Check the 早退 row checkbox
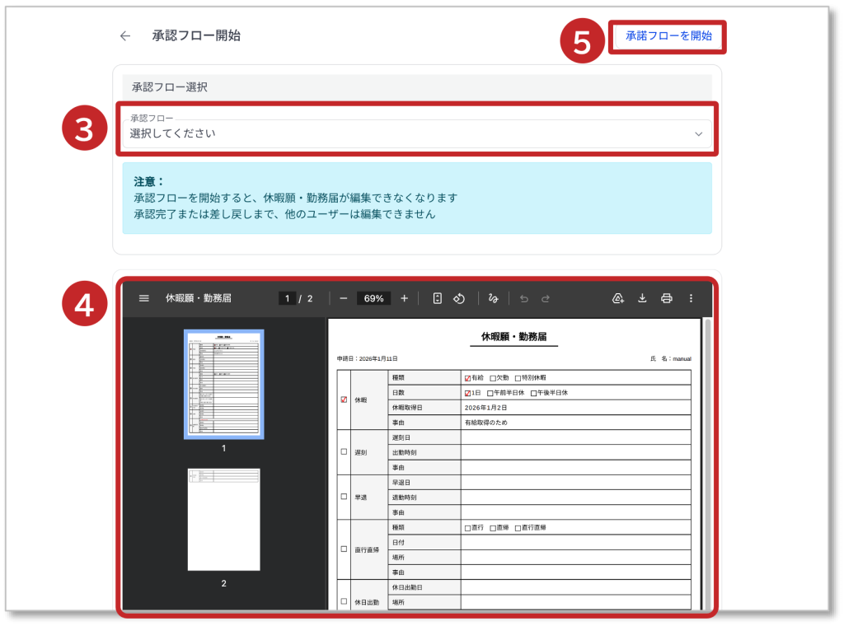Viewport: 844px width, 626px height. pyautogui.click(x=344, y=498)
